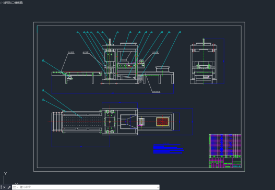Select the blue technical notes text block
The height and width of the screenshot is (190, 275).
169,149
